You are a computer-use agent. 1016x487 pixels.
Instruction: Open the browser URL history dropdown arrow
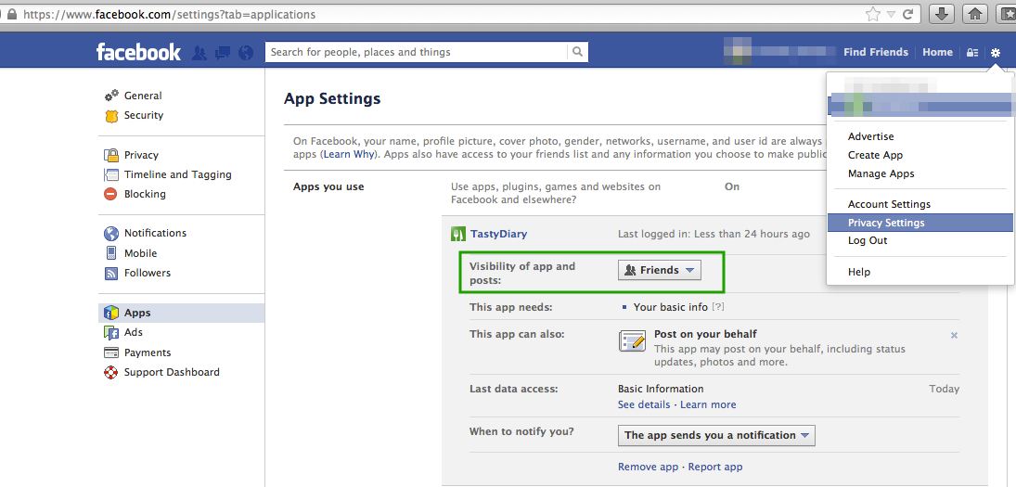[x=890, y=15]
